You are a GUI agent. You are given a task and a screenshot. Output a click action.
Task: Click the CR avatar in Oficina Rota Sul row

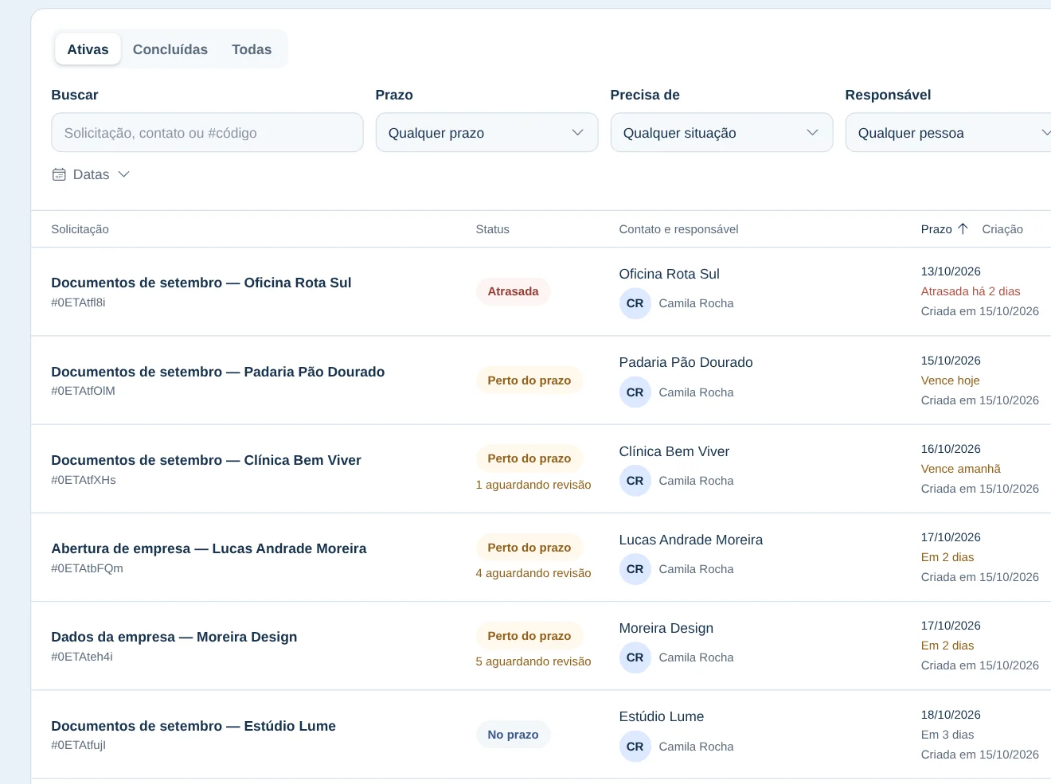tap(635, 303)
